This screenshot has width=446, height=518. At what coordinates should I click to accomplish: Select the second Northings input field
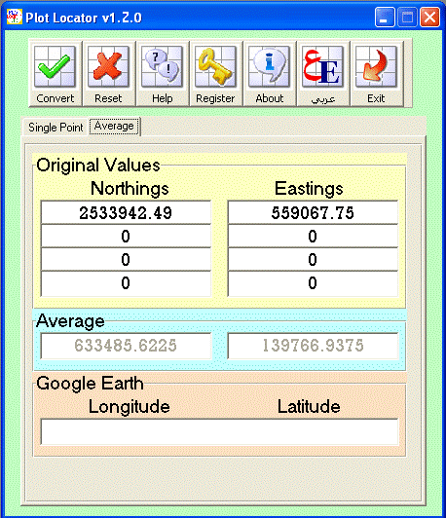pos(126,237)
